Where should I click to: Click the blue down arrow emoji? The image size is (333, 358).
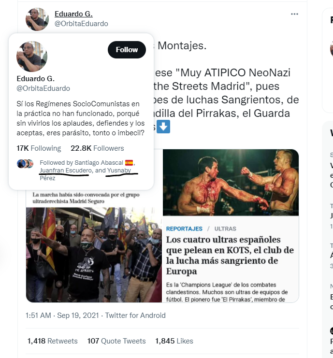pyautogui.click(x=163, y=127)
